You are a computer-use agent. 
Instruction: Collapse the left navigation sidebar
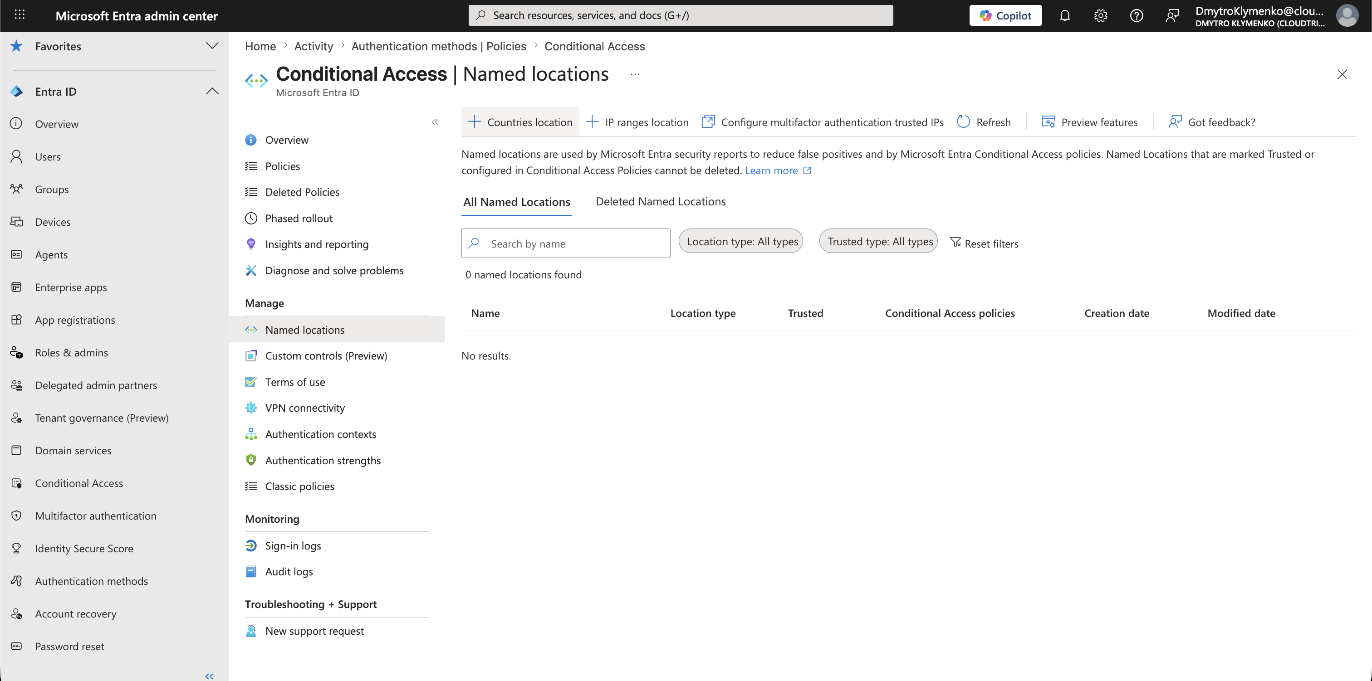tap(209, 676)
